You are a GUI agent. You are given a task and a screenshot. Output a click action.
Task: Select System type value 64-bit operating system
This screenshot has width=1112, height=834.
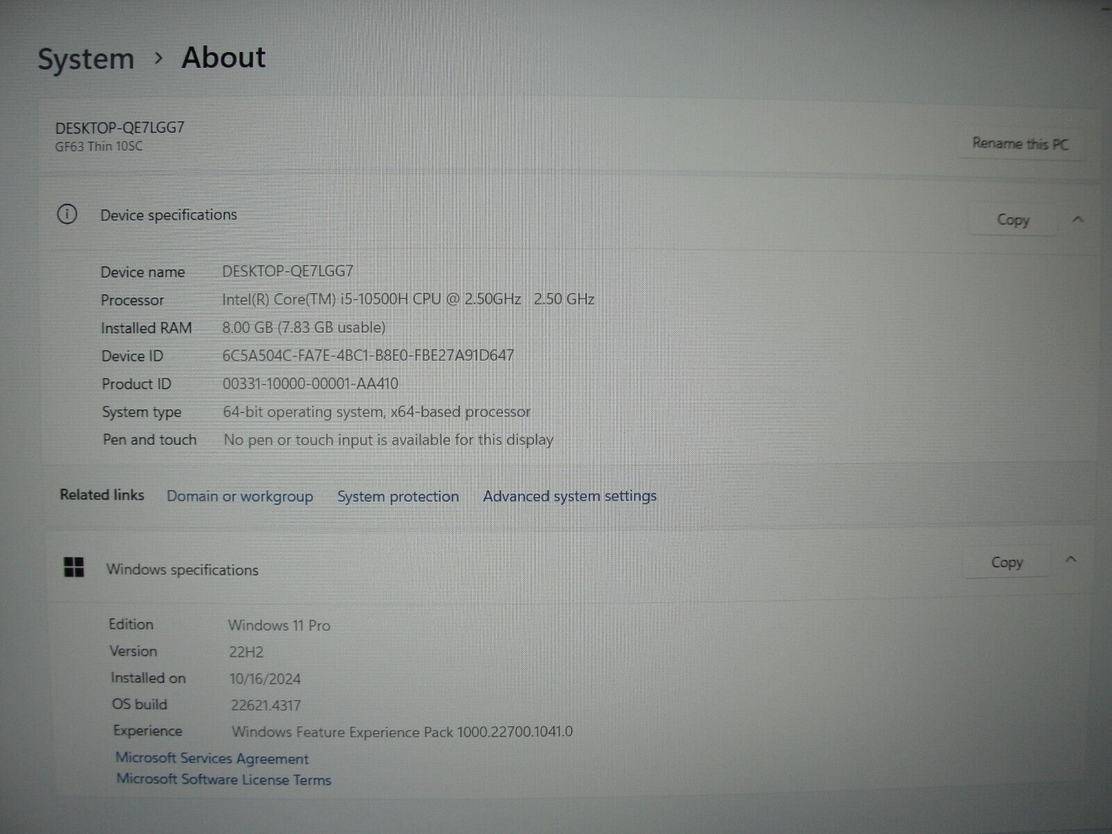coord(377,411)
